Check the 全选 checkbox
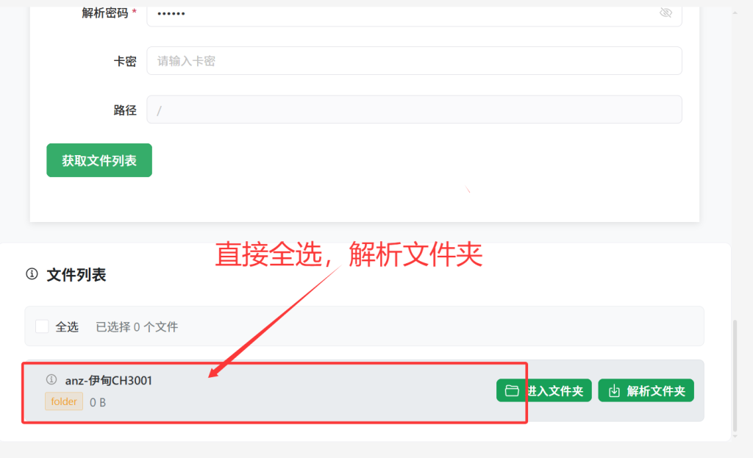This screenshot has height=458, width=753. (x=42, y=326)
